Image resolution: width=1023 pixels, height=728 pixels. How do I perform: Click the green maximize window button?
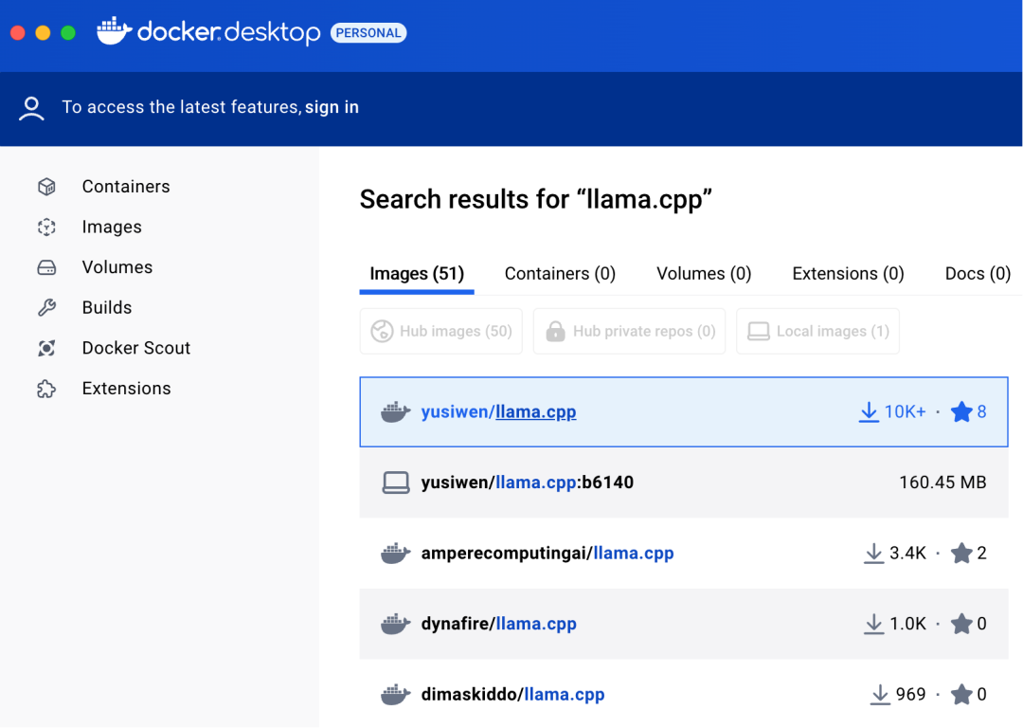point(68,32)
